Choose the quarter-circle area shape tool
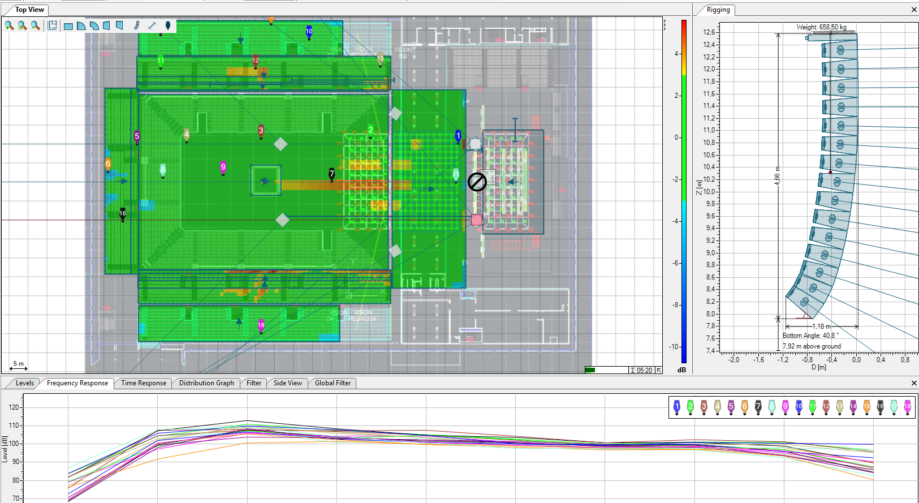 click(81, 25)
